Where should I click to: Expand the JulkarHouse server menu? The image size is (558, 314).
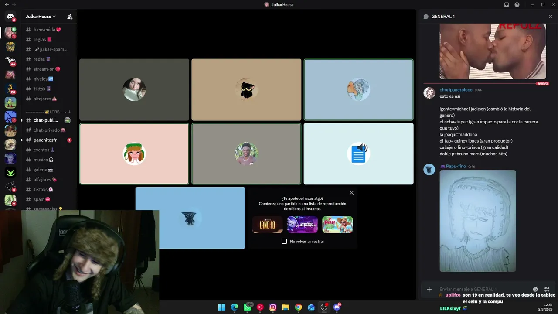point(41,17)
